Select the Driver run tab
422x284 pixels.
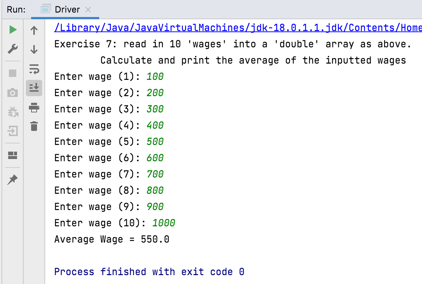click(67, 10)
